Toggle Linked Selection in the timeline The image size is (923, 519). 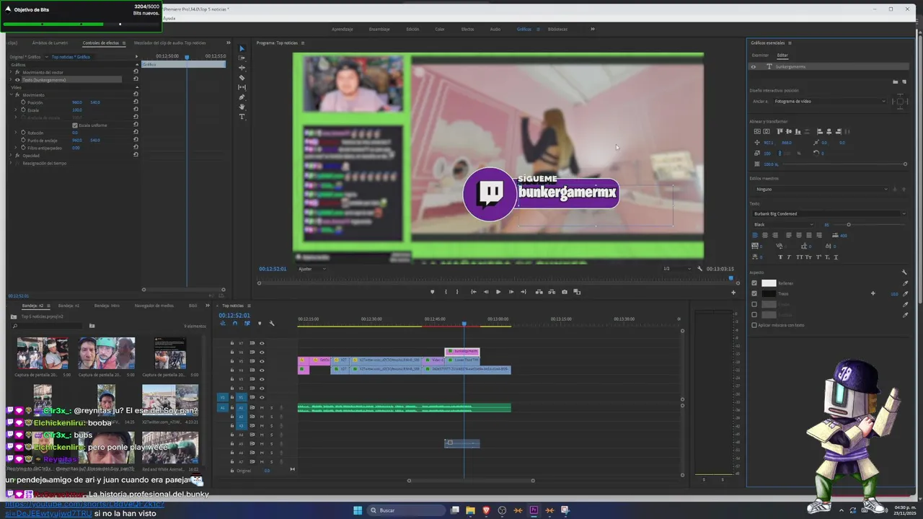coord(247,323)
